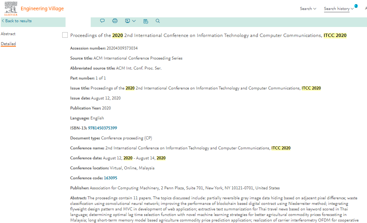Click conference location Virtual, Online, Malaysia
The image size is (367, 223).
tap(132, 168)
